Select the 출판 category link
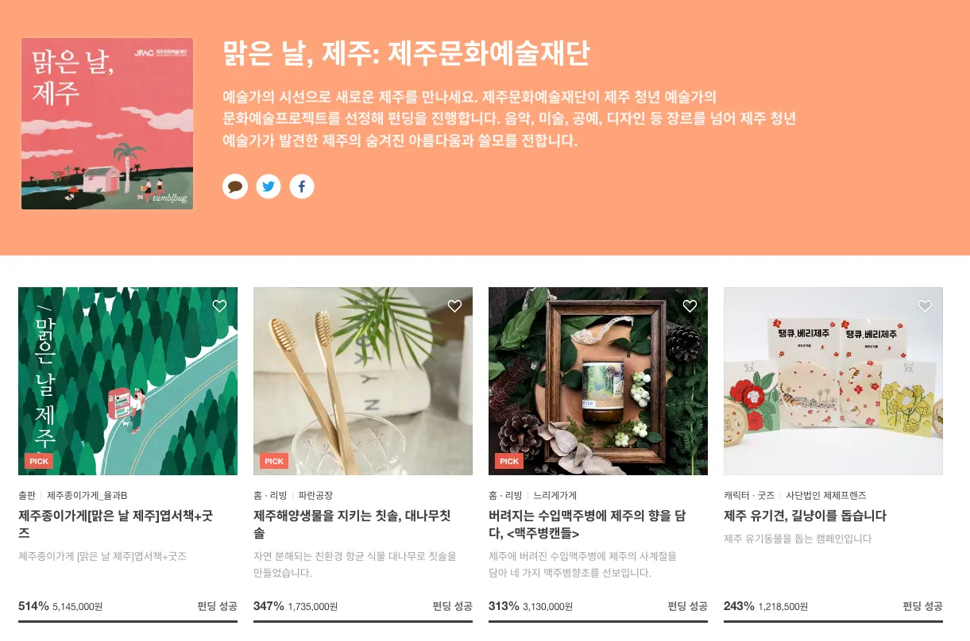Screen dimensions: 970x641 pos(27,495)
